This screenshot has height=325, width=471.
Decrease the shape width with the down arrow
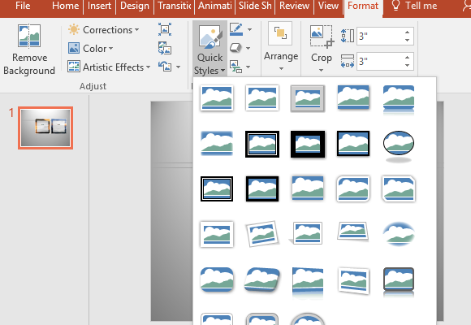408,66
